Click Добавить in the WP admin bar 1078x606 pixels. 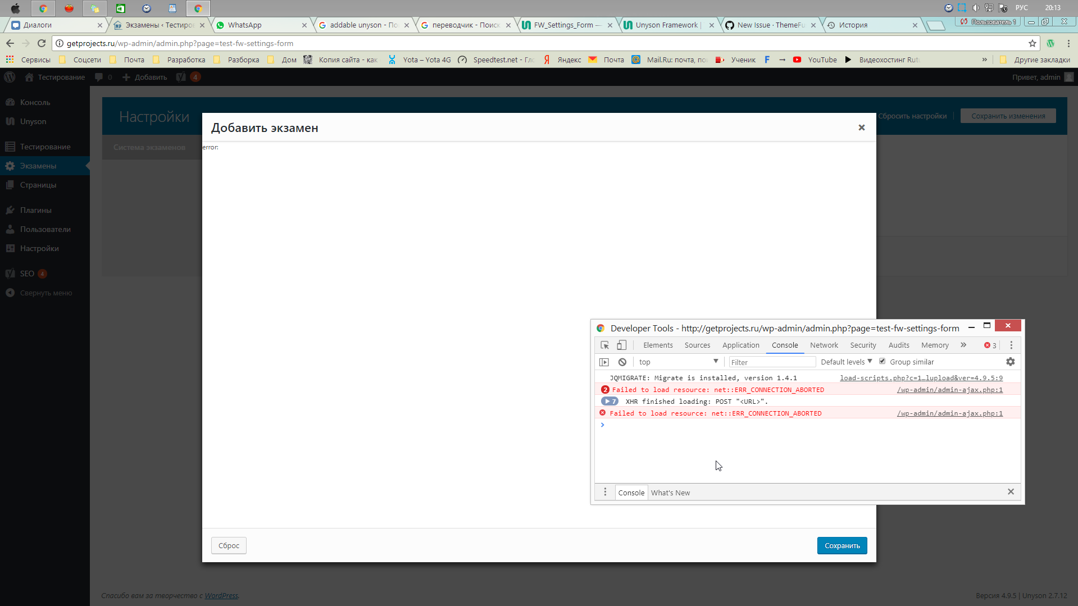[x=144, y=77]
